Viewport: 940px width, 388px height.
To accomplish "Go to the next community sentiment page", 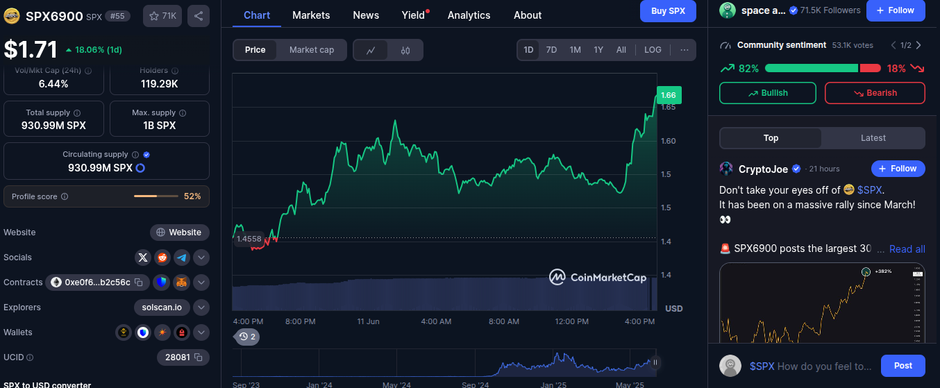I will (918, 46).
